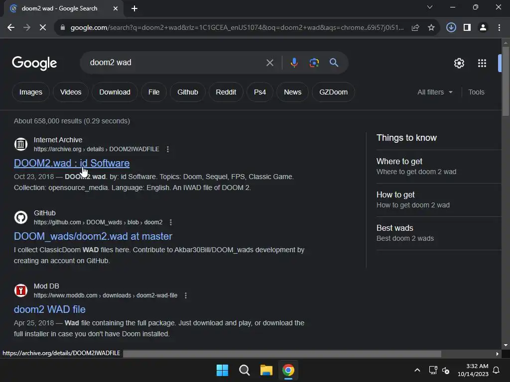Click the lock site info icon
510x382 pixels.
coord(63,28)
